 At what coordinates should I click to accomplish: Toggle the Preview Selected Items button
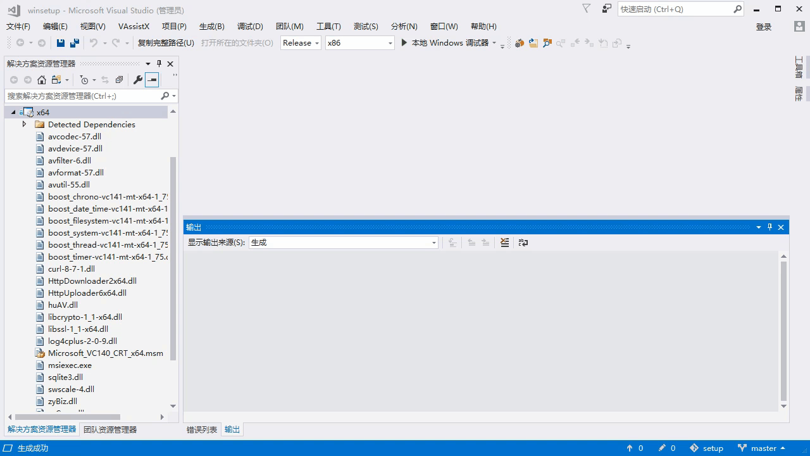(x=152, y=80)
